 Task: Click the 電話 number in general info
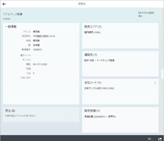[40, 64]
